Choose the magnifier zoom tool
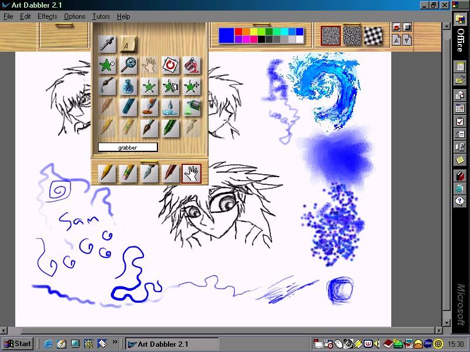470x352 pixels. 128,65
